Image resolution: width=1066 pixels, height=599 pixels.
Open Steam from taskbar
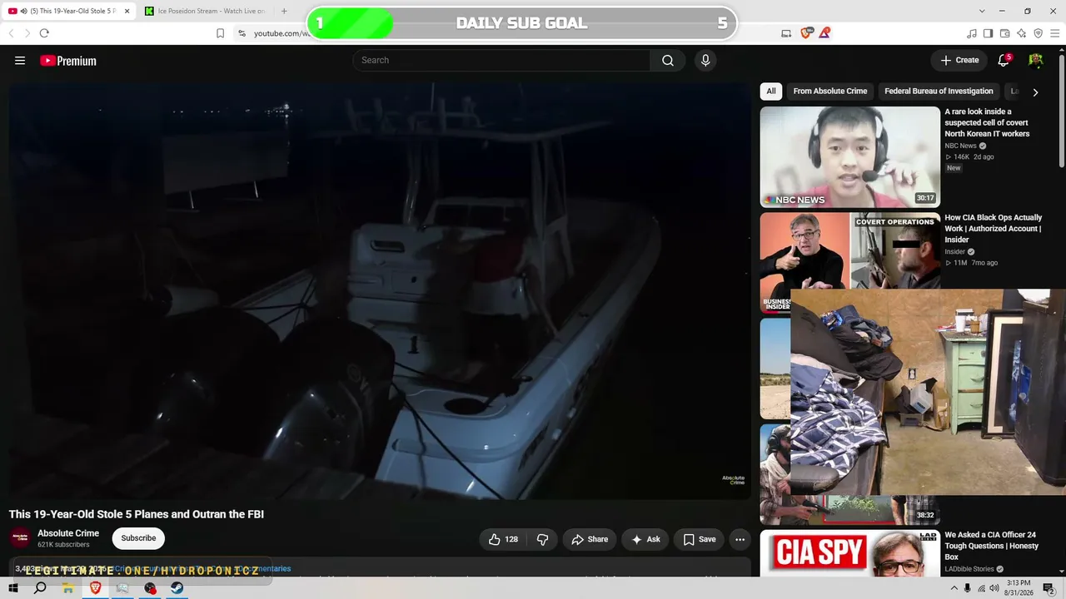177,587
